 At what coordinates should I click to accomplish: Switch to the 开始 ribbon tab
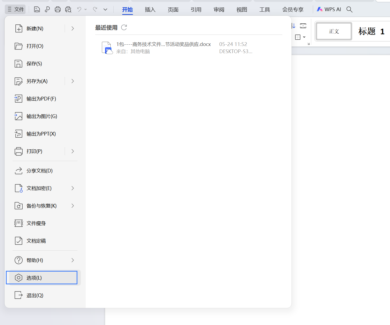[x=127, y=10]
